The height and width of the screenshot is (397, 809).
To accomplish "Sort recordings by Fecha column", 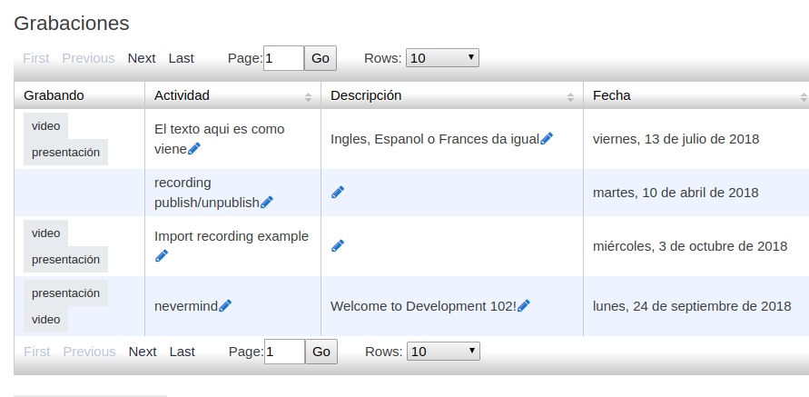I will point(696,95).
